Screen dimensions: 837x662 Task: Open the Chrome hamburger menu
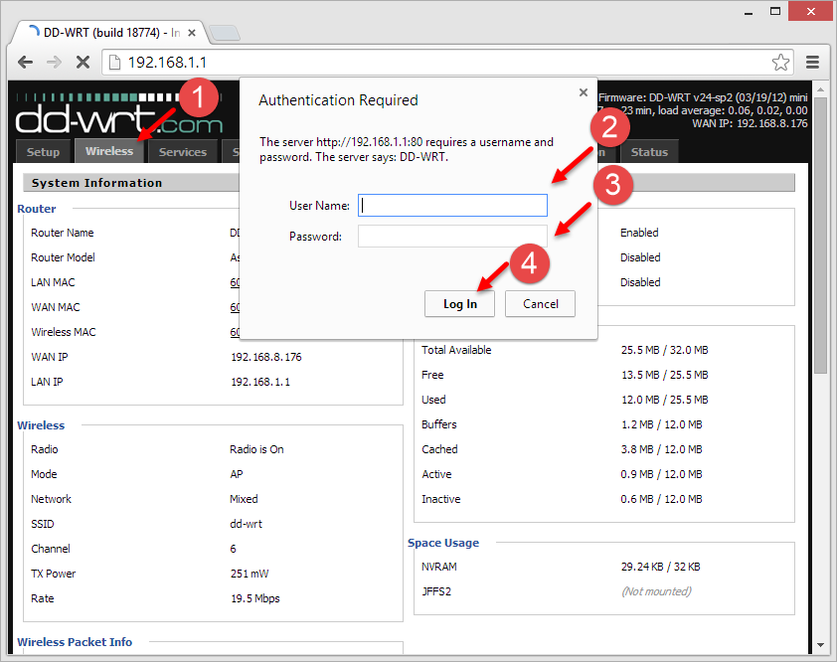[x=812, y=63]
